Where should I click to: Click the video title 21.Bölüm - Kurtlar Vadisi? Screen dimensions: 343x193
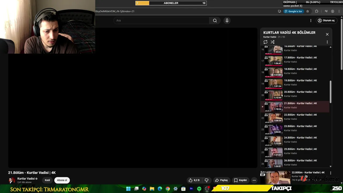click(32, 173)
